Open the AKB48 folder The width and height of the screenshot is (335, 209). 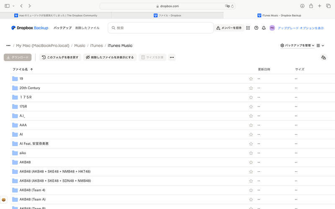click(25, 162)
